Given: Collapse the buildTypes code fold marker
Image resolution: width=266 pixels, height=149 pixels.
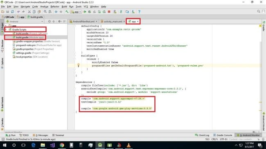Looking at the screenshot, I should pyautogui.click(x=75, y=56).
